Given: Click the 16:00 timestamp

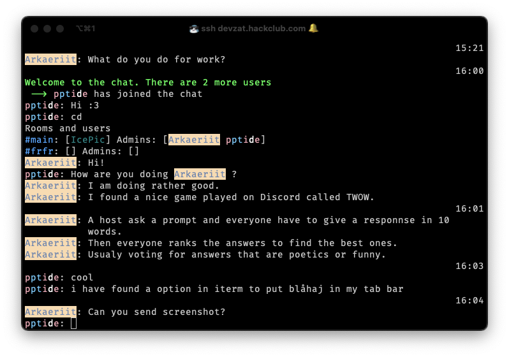Looking at the screenshot, I should 469,71.
